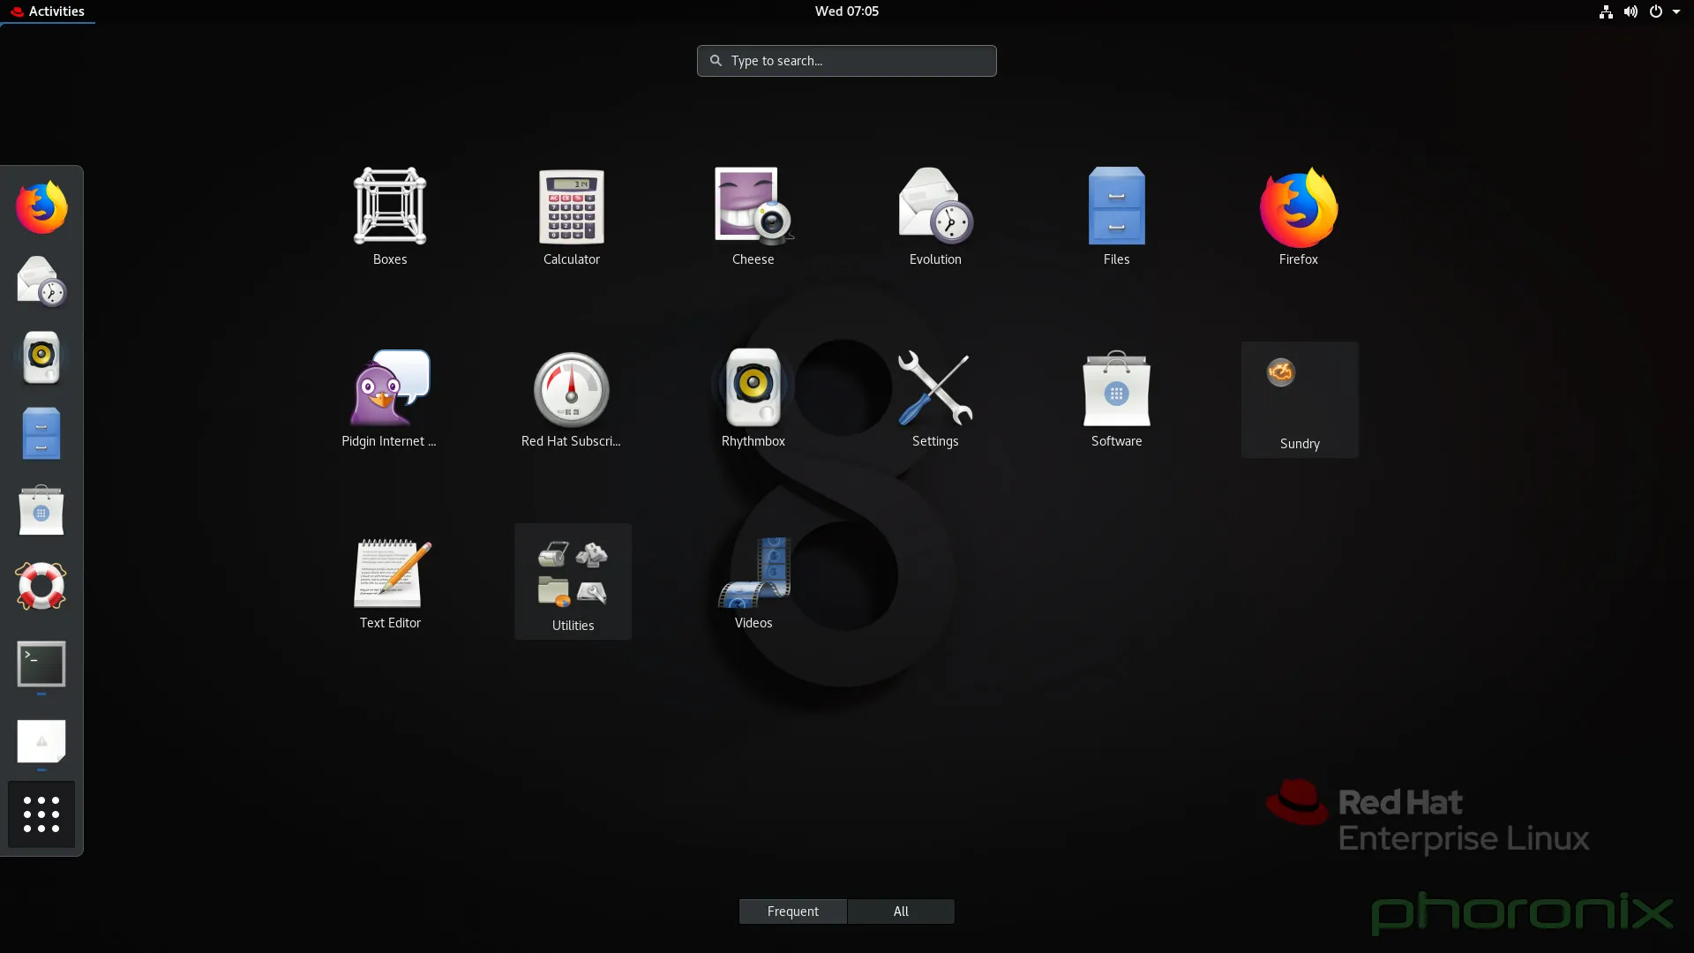The height and width of the screenshot is (953, 1694).
Task: Open Terminal from the dash
Action: click(41, 664)
